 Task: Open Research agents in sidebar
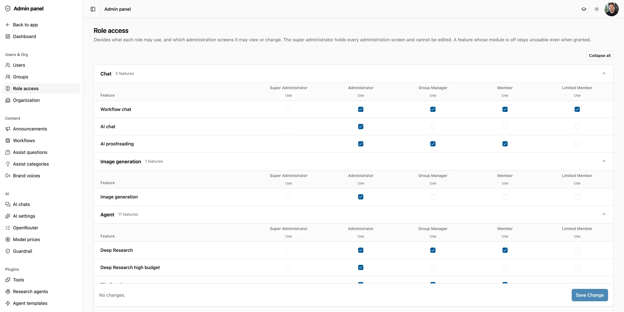[41, 292]
